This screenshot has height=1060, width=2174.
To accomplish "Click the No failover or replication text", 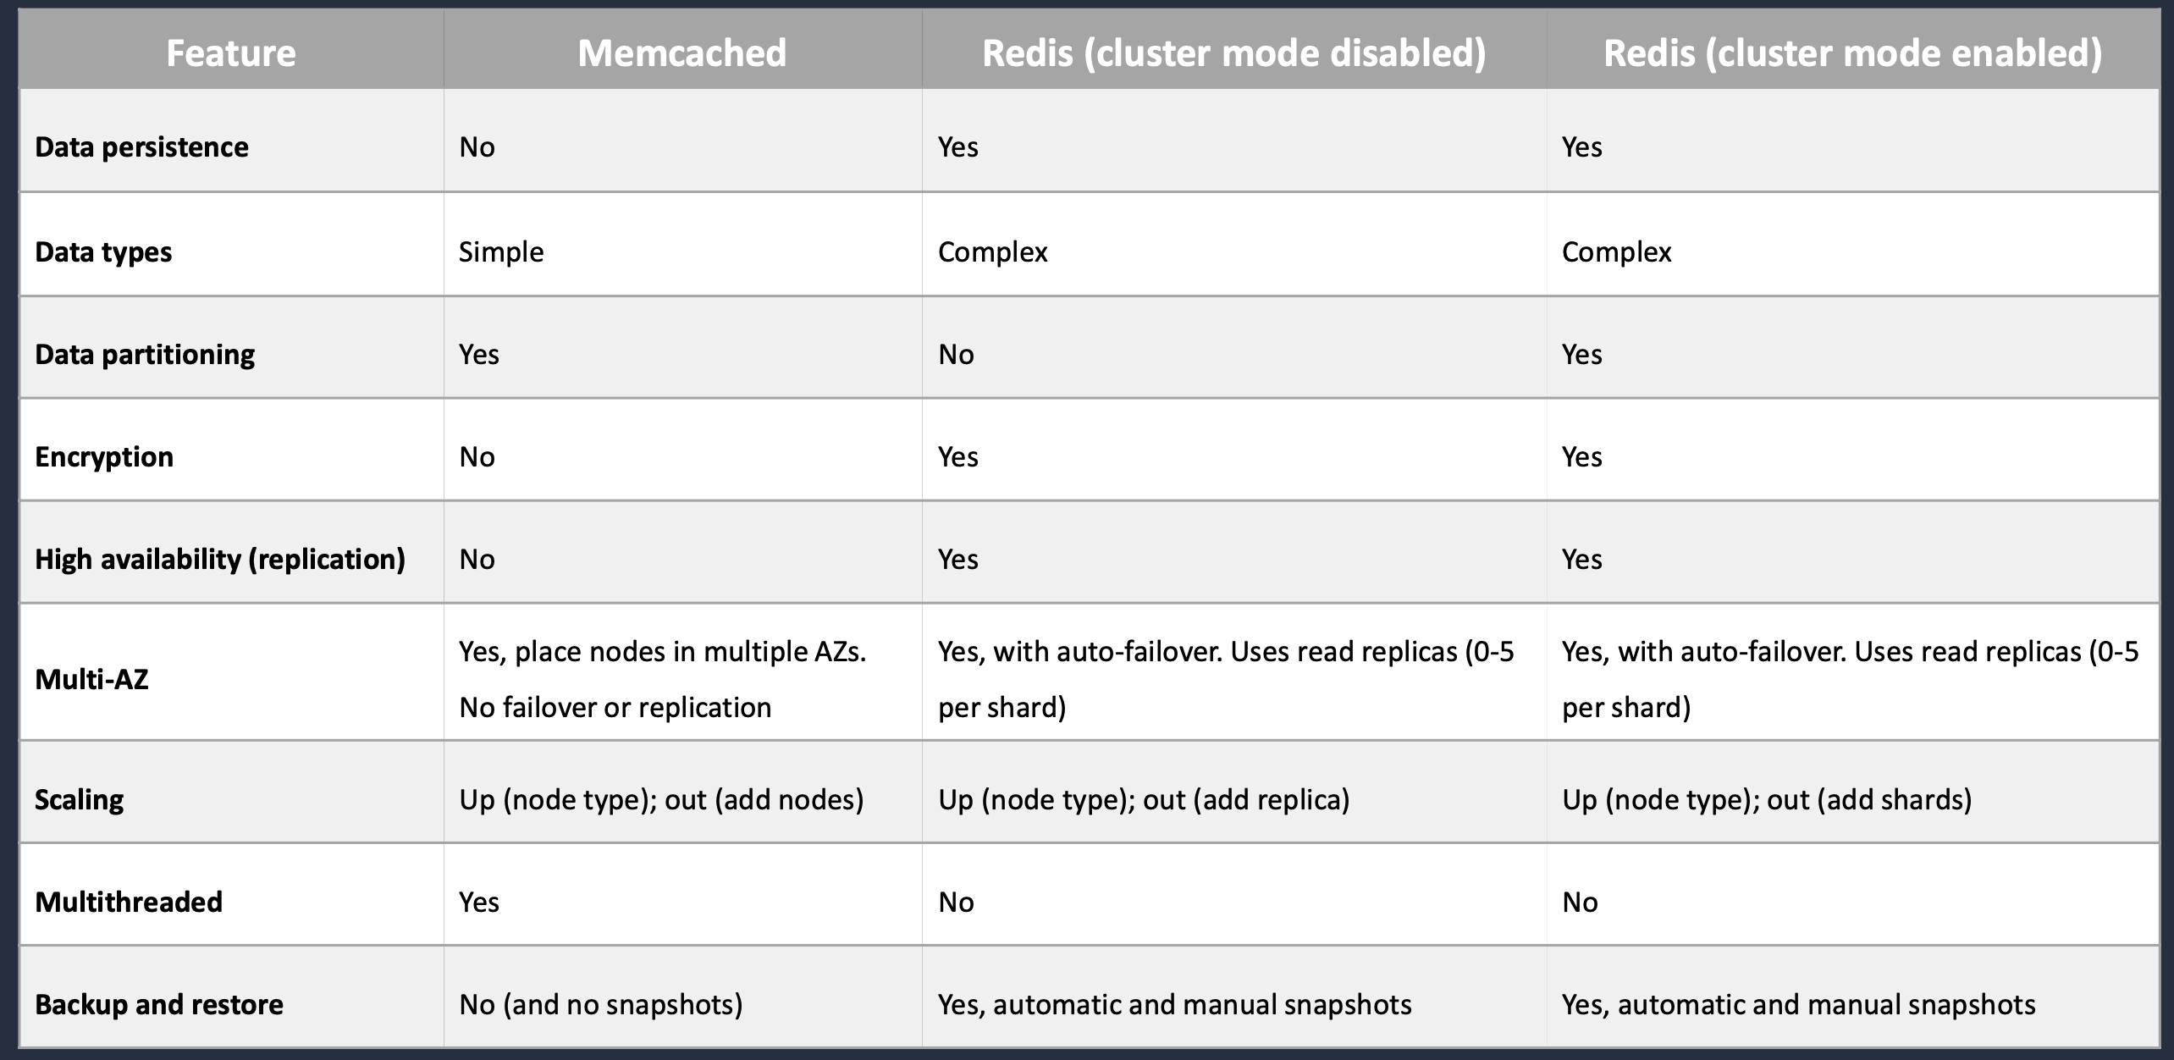I will (615, 707).
